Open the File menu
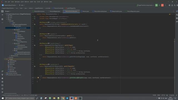The image size is (178, 100). pyautogui.click(x=6, y=2)
